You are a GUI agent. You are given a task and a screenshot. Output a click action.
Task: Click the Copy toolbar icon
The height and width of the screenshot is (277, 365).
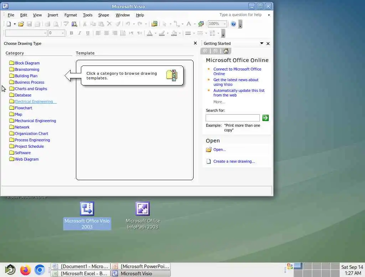coord(93,24)
